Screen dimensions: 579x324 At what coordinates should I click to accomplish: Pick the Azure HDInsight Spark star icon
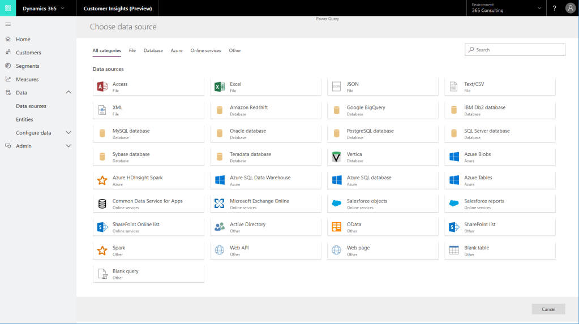tap(102, 180)
